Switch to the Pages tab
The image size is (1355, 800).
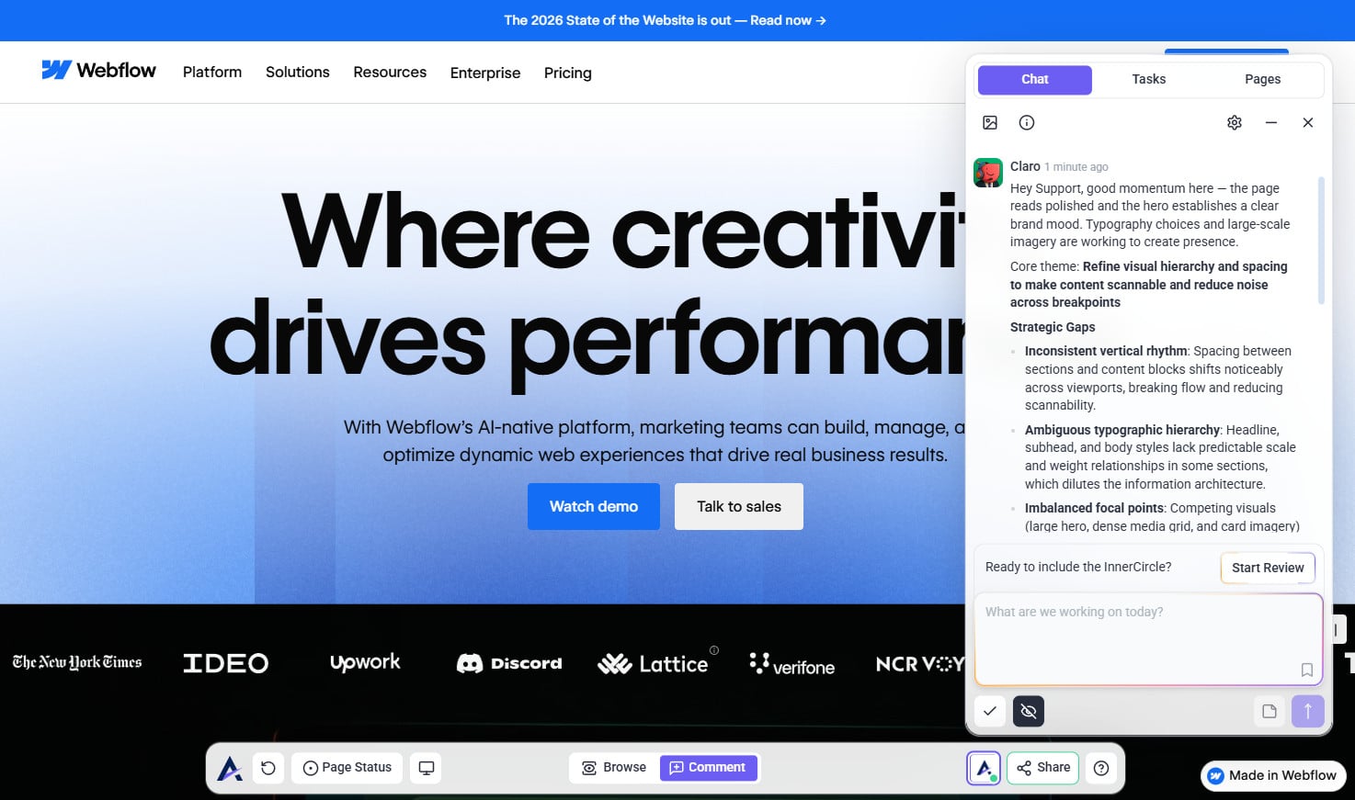(1262, 80)
